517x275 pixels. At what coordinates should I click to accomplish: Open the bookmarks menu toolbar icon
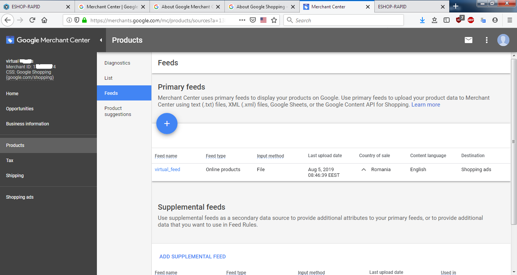click(434, 20)
